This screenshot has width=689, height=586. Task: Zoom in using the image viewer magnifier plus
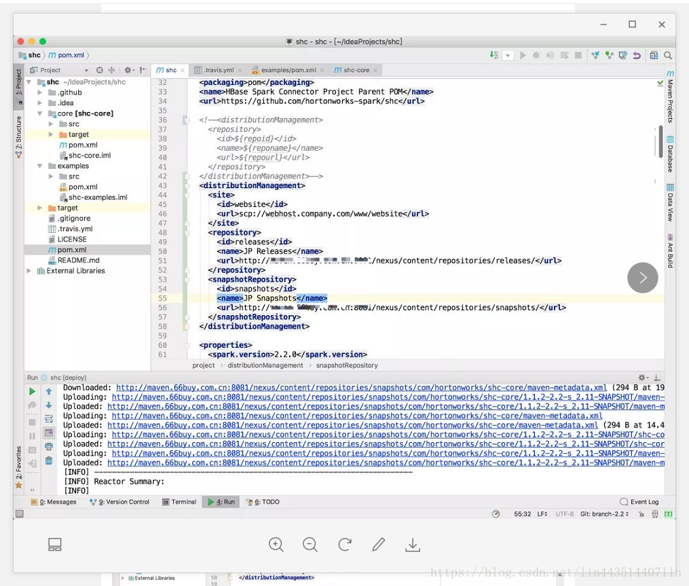[276, 545]
